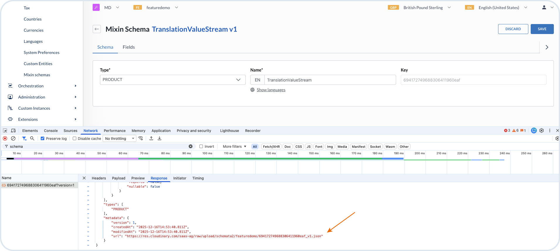This screenshot has height=251, width=560.
Task: Open the No throttling dropdown
Action: [119, 138]
